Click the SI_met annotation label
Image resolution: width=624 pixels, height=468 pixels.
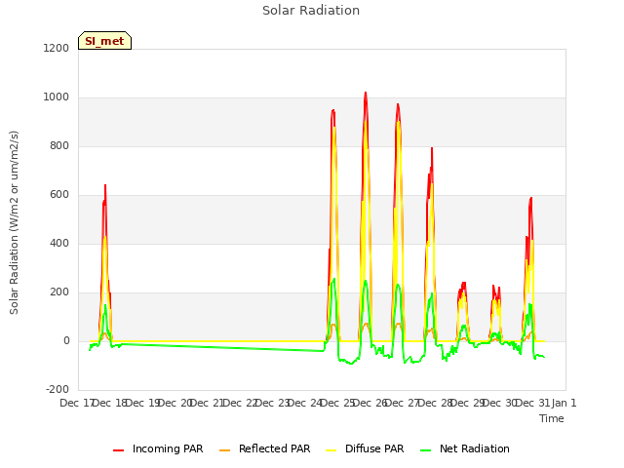(x=104, y=41)
